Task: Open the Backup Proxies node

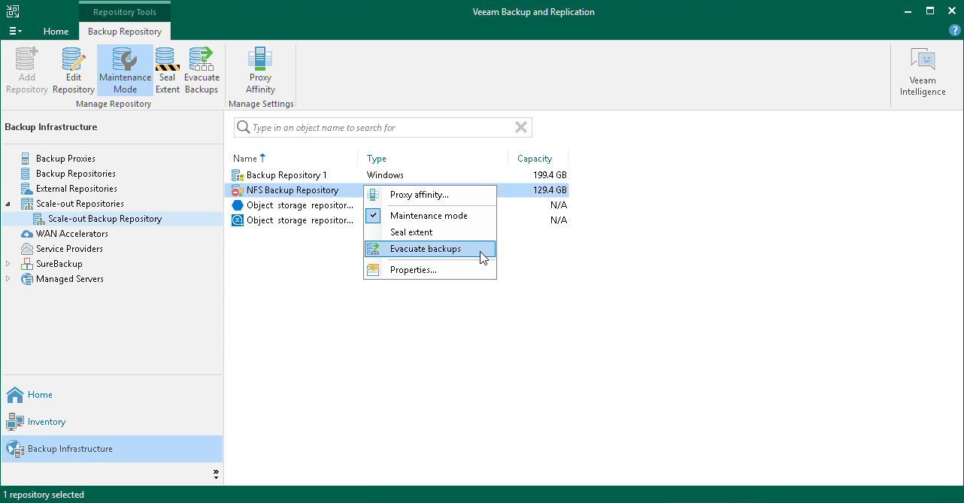Action: [66, 158]
